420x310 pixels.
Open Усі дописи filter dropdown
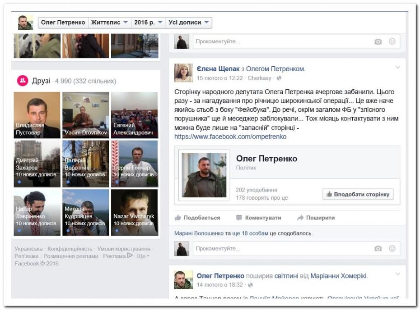[188, 23]
